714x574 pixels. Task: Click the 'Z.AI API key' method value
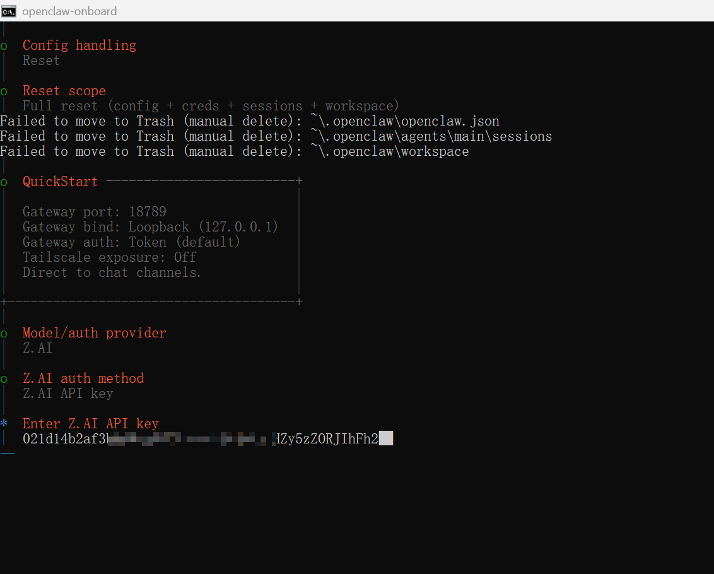pyautogui.click(x=68, y=394)
